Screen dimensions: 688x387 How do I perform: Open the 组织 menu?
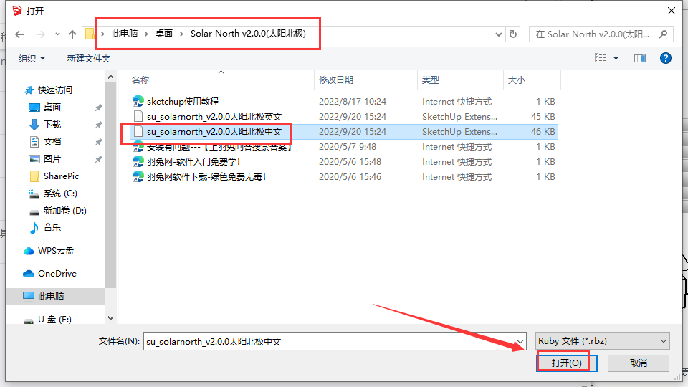[32, 58]
